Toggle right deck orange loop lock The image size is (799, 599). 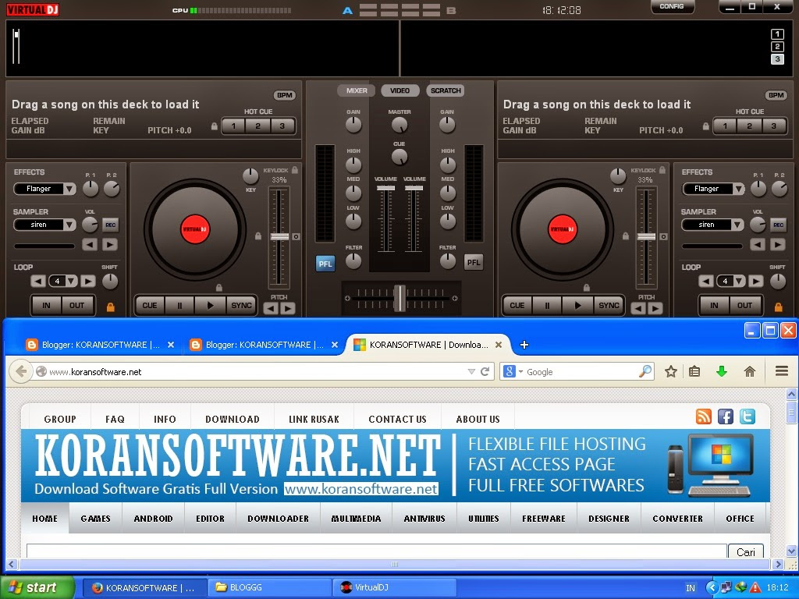pyautogui.click(x=778, y=307)
